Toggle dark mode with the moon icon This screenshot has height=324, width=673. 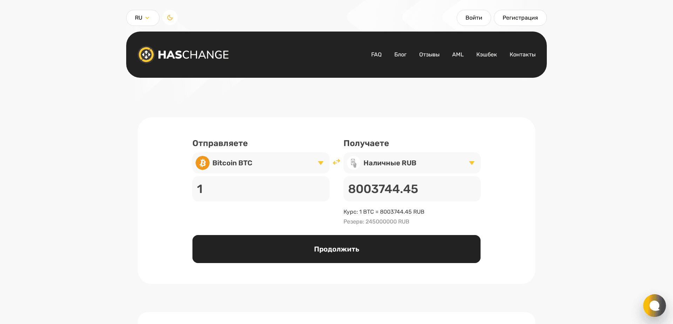(170, 18)
